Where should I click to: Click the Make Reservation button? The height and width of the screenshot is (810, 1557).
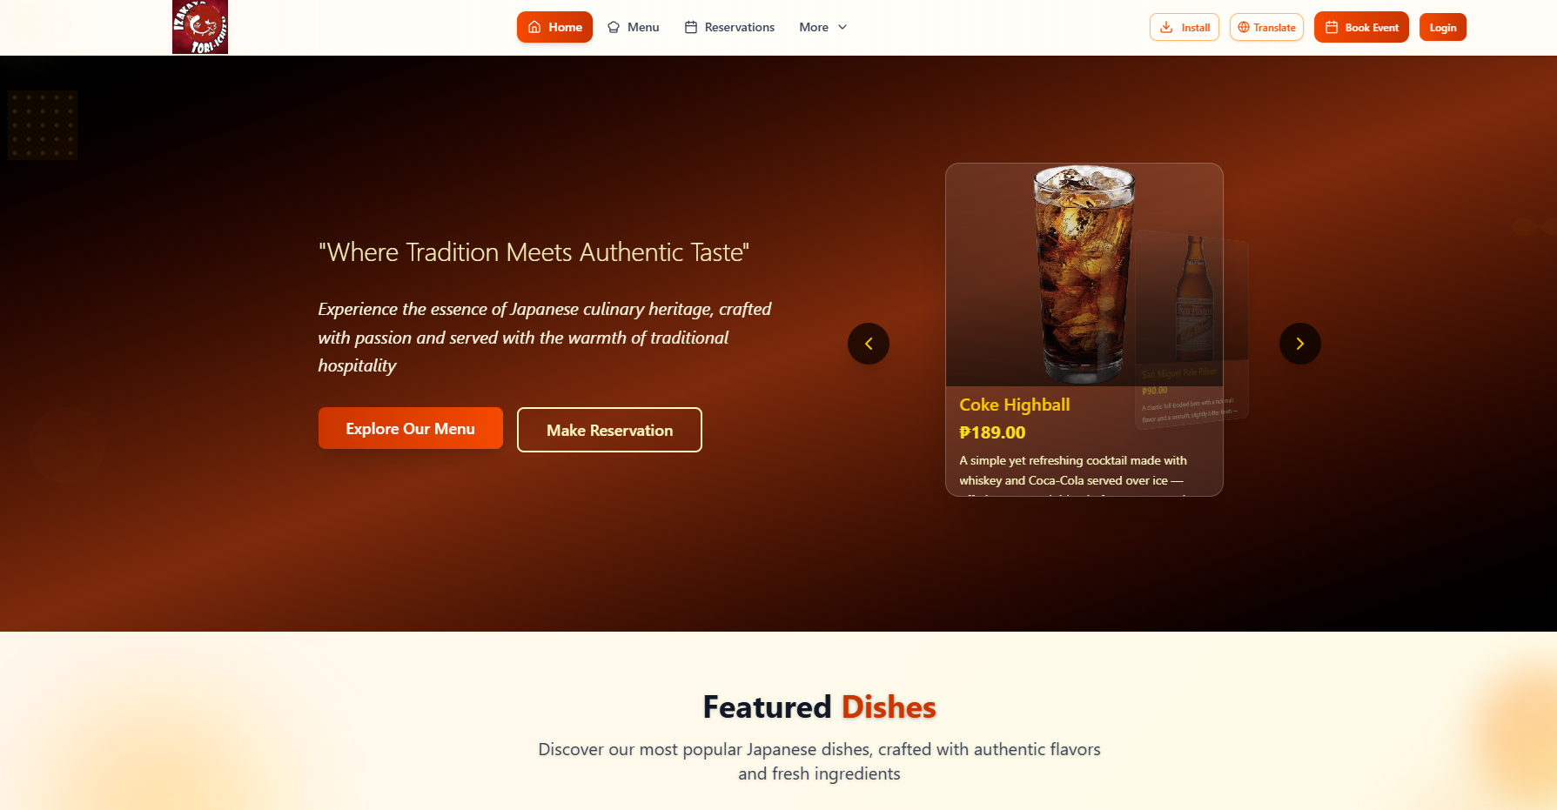[609, 430]
